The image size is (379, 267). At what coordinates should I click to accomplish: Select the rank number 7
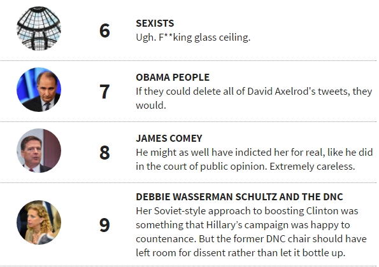(x=104, y=92)
